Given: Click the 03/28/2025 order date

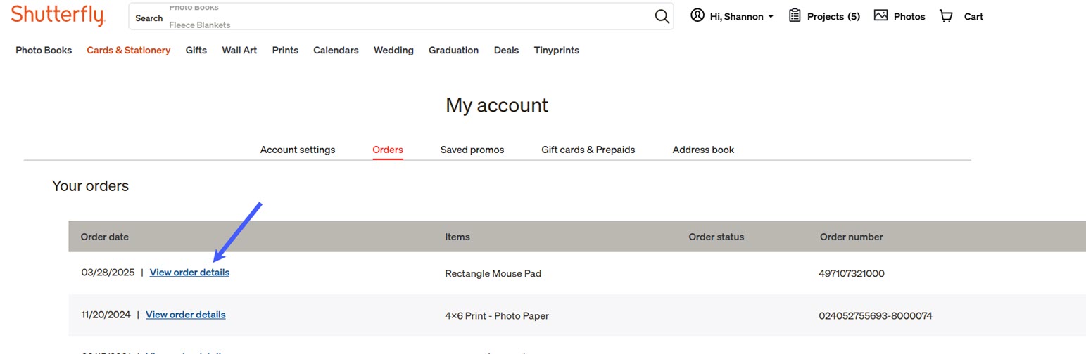Looking at the screenshot, I should pyautogui.click(x=108, y=273).
